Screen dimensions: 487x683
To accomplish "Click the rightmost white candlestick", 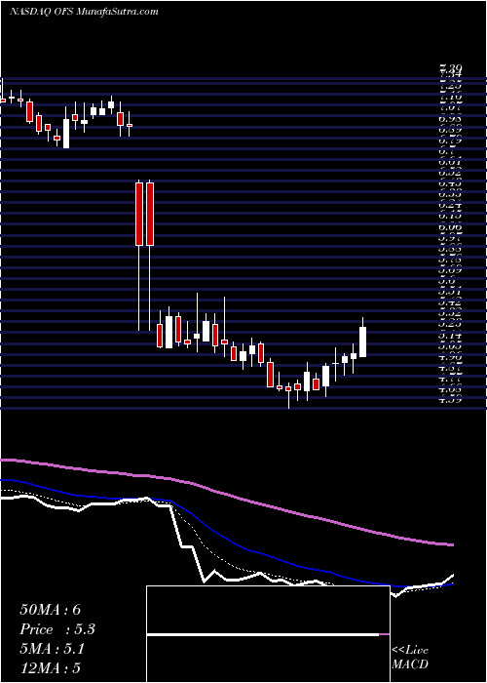I will (x=362, y=341).
